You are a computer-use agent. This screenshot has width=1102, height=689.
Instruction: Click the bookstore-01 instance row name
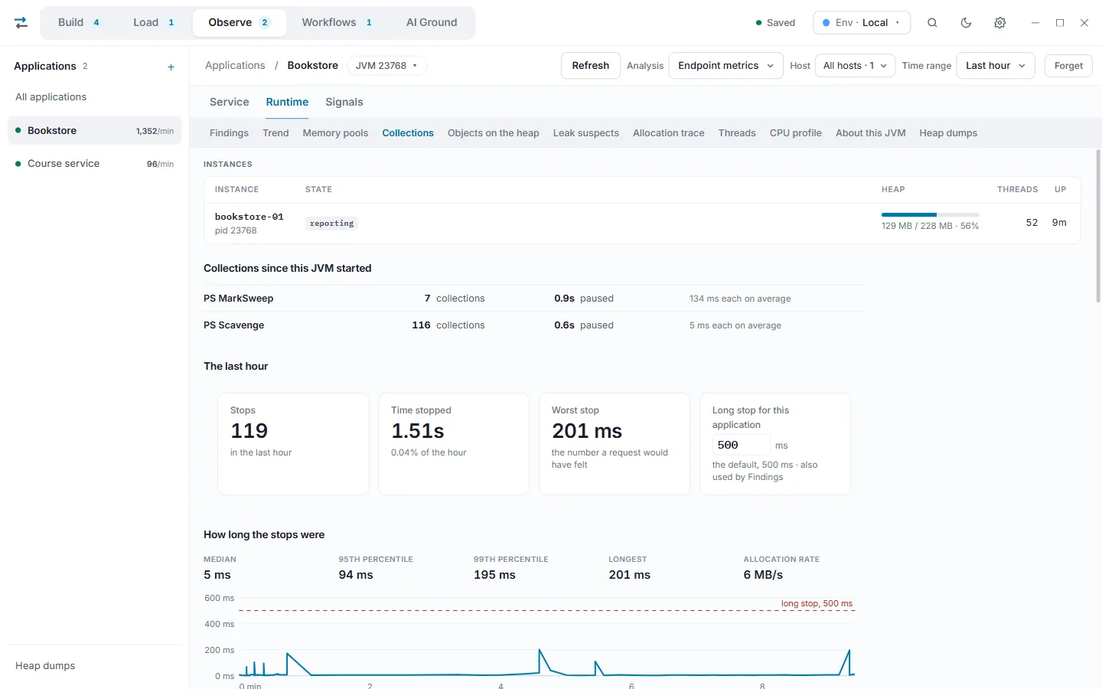[x=249, y=217]
